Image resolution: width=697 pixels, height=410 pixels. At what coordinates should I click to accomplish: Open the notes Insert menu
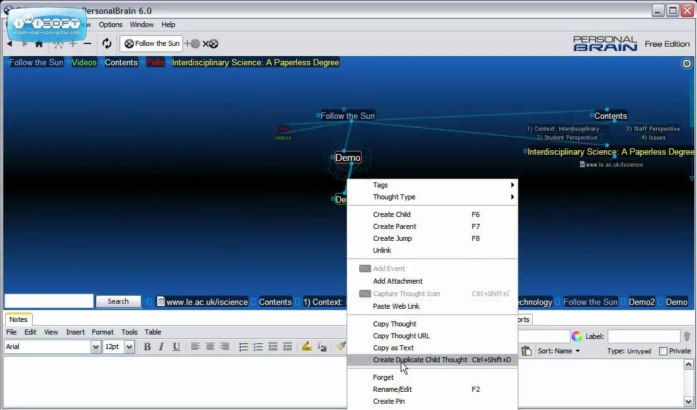(75, 332)
